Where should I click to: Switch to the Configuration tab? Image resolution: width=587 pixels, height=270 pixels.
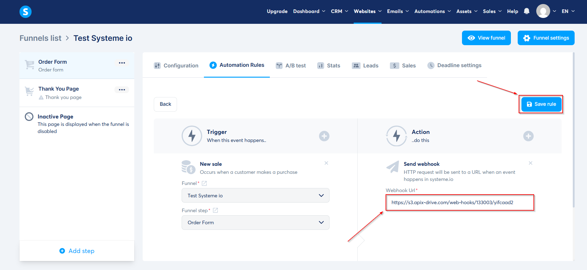pyautogui.click(x=176, y=66)
